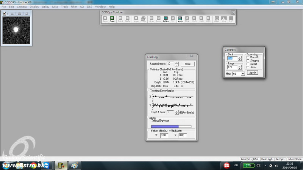Screen dimensions: 303x170
Task: Toggle the Sharpen checkbox
Action: coord(248,60)
